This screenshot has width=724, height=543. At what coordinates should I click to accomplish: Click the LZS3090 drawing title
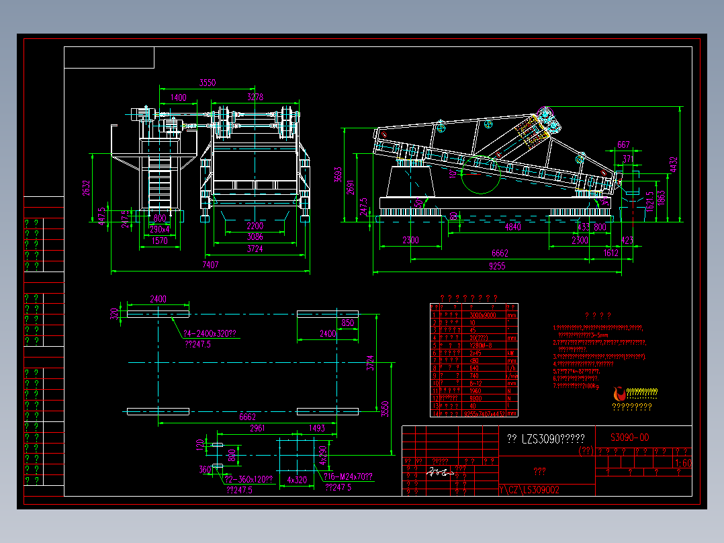pyautogui.click(x=546, y=439)
